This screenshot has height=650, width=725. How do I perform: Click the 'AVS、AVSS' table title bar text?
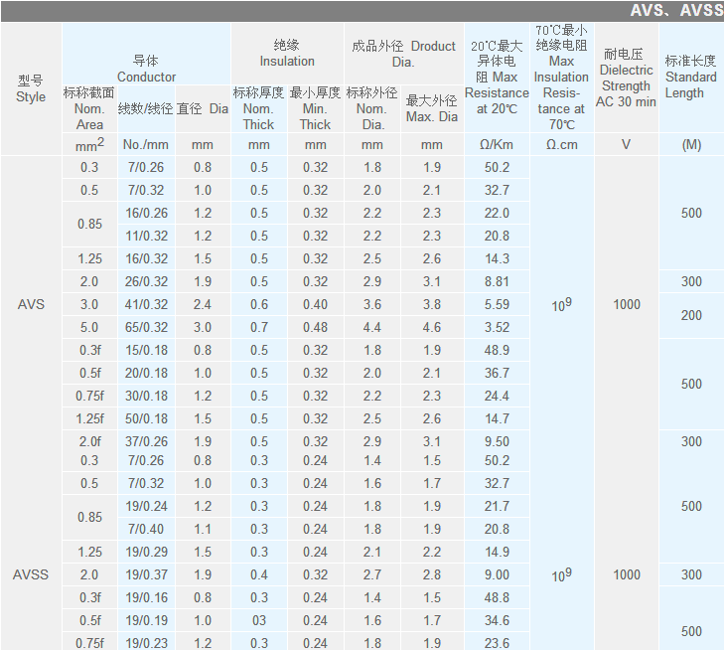[676, 10]
